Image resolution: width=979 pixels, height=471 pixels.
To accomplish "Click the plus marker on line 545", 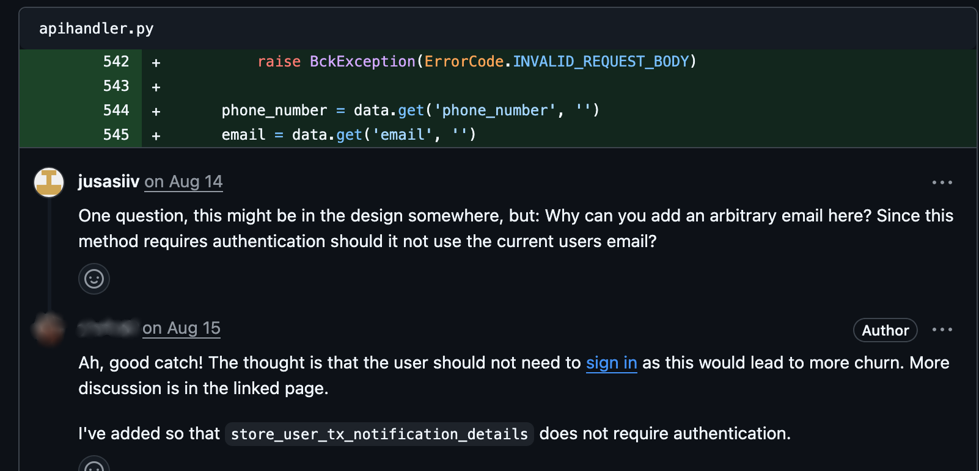I will point(156,136).
